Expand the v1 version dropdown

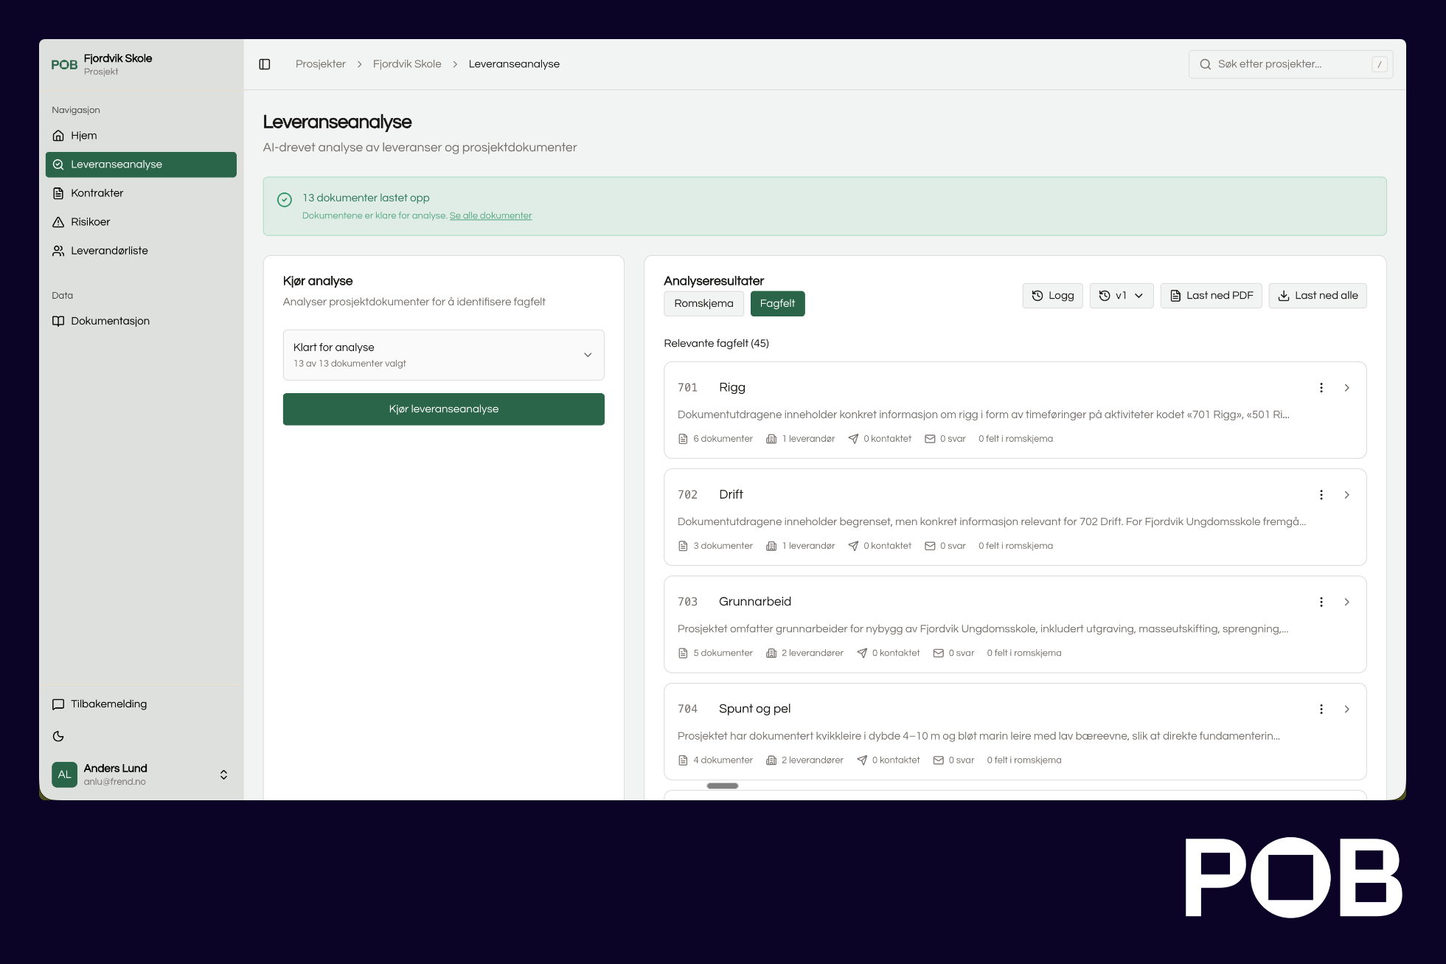tap(1121, 296)
